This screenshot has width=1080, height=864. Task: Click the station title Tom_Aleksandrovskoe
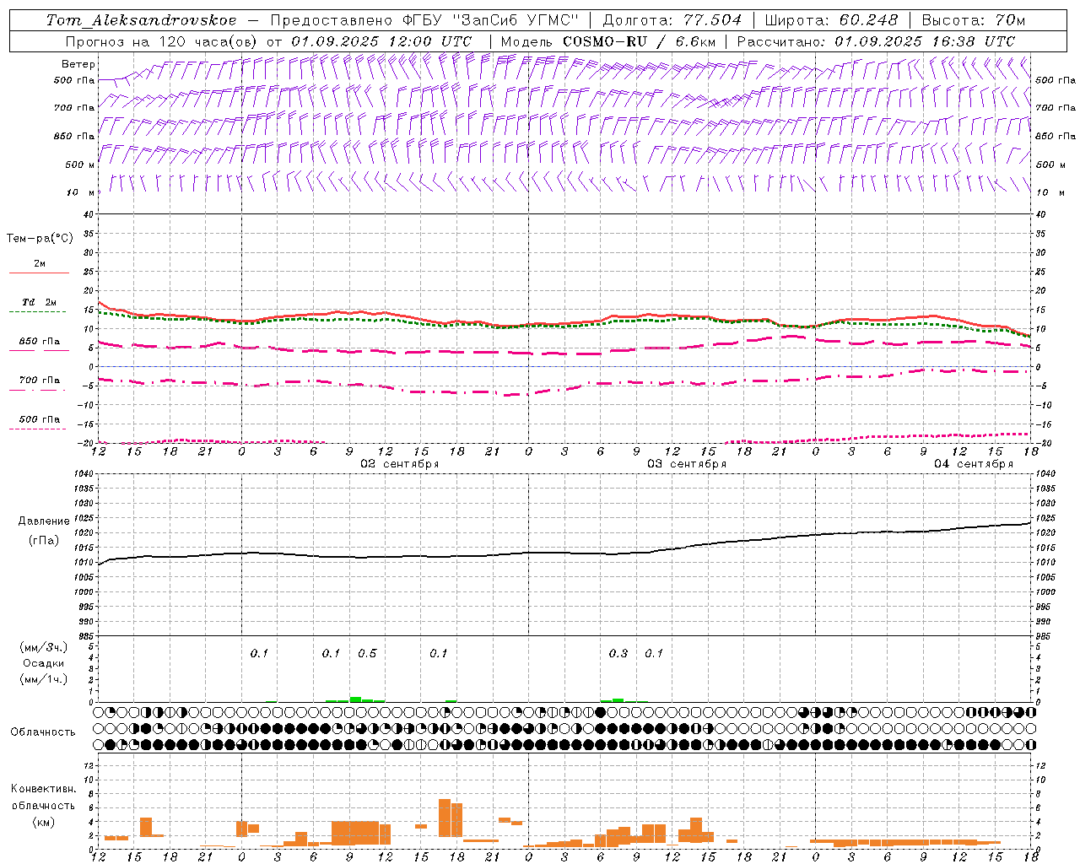pyautogui.click(x=141, y=20)
